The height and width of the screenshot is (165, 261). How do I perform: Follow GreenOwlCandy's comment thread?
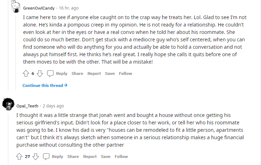pyautogui.click(x=125, y=73)
